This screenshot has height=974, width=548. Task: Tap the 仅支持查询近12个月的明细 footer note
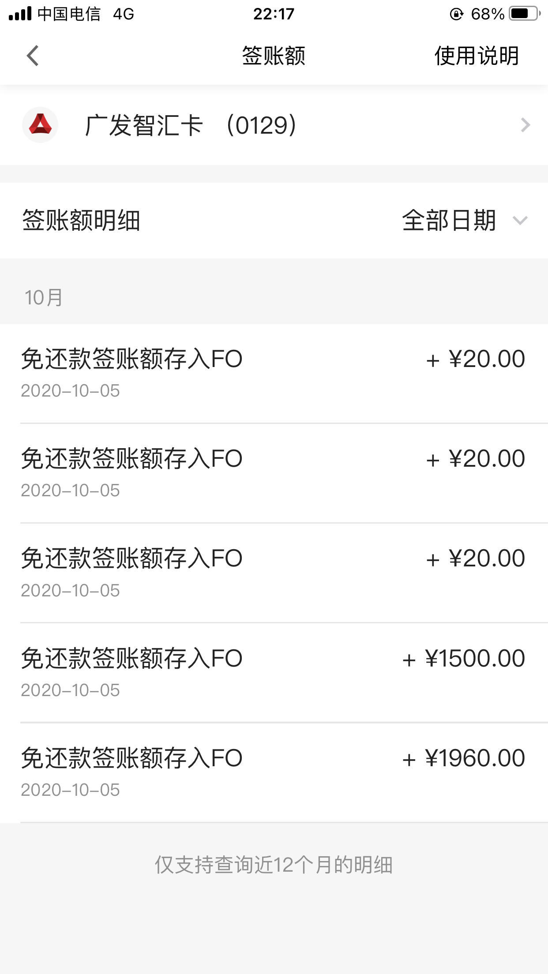coord(274,865)
